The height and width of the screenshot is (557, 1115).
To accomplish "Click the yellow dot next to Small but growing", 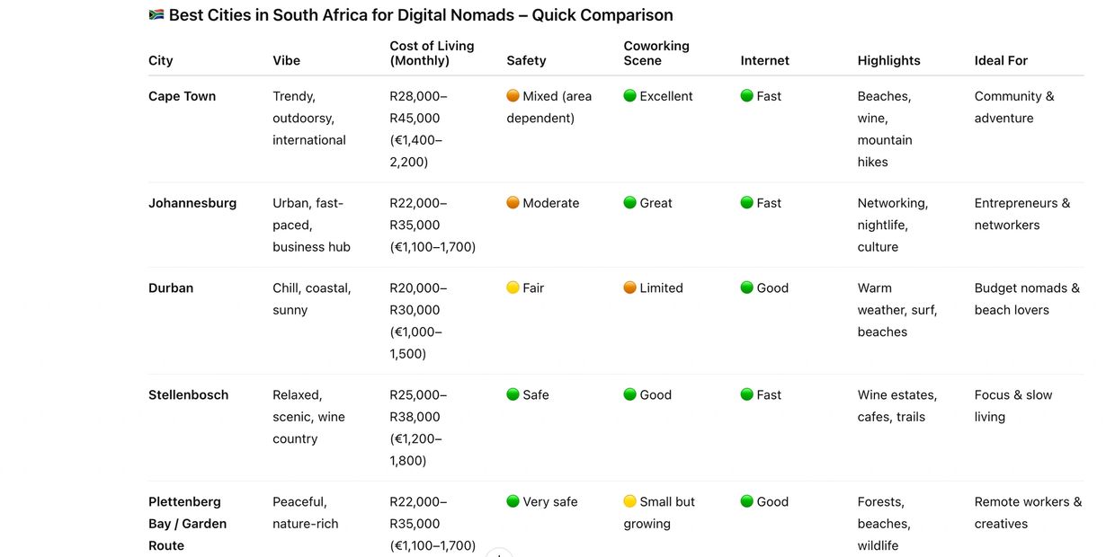I will pyautogui.click(x=629, y=502).
